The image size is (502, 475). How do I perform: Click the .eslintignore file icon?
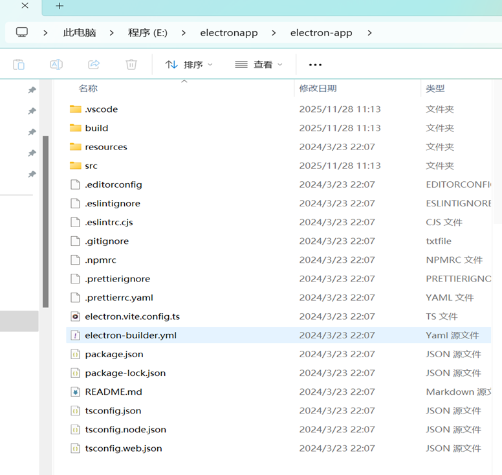pyautogui.click(x=75, y=203)
